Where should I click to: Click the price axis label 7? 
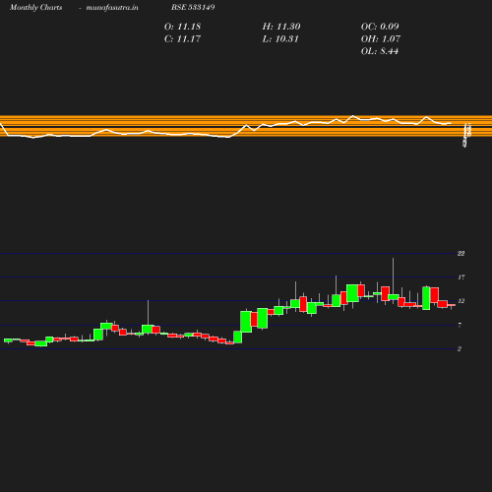click(460, 325)
